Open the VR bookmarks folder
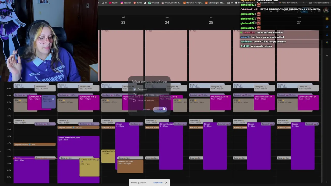 coord(230,3)
